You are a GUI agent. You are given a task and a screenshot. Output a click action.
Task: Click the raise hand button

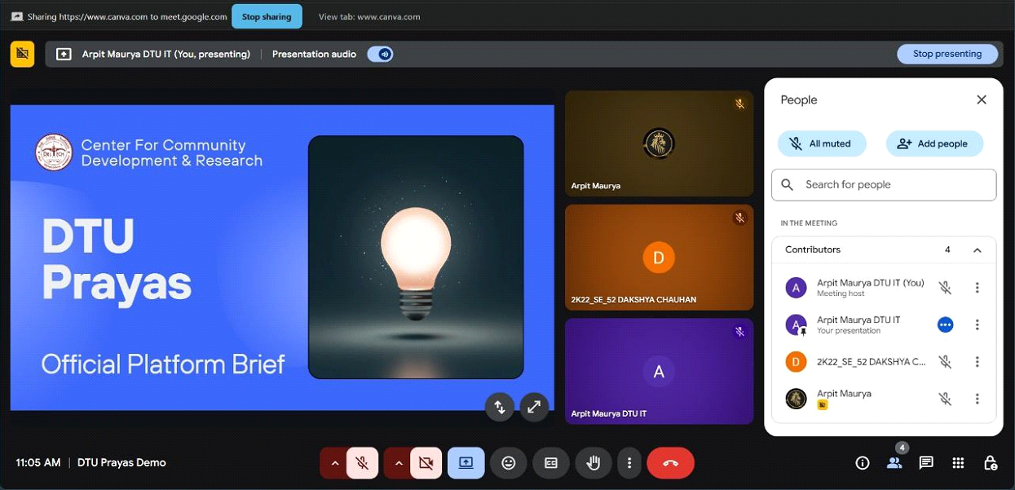(x=594, y=463)
